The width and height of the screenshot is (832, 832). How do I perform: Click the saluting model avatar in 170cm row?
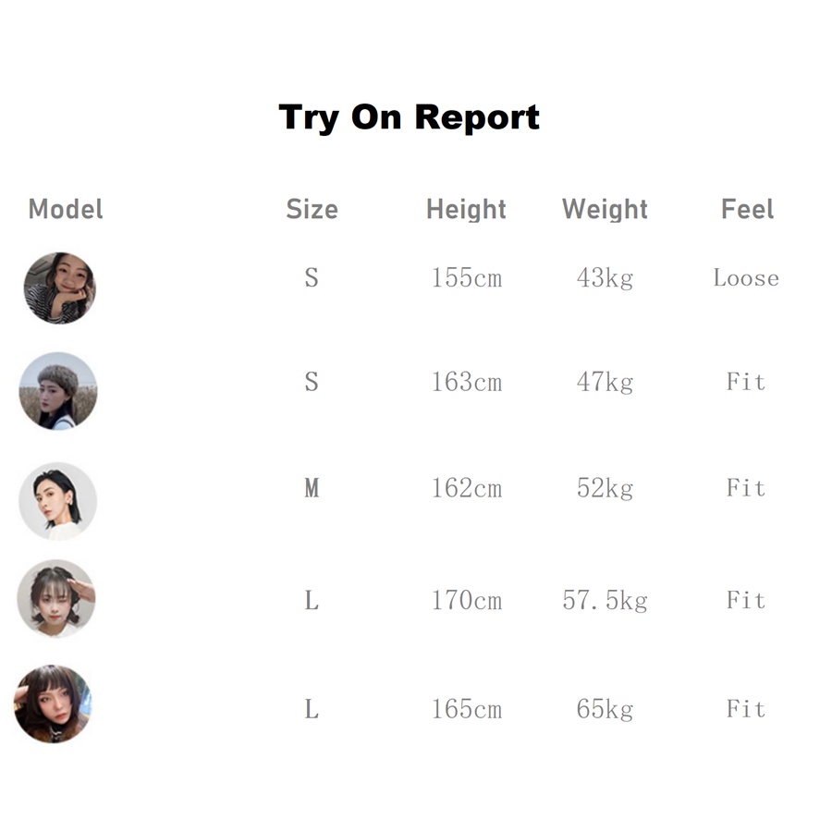tap(56, 598)
